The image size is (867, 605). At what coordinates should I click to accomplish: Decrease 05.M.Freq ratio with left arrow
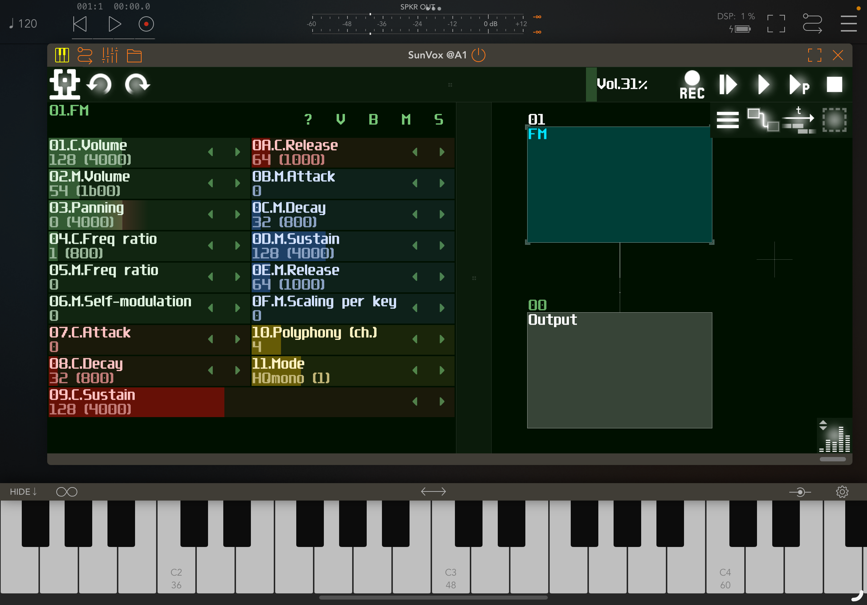(211, 277)
